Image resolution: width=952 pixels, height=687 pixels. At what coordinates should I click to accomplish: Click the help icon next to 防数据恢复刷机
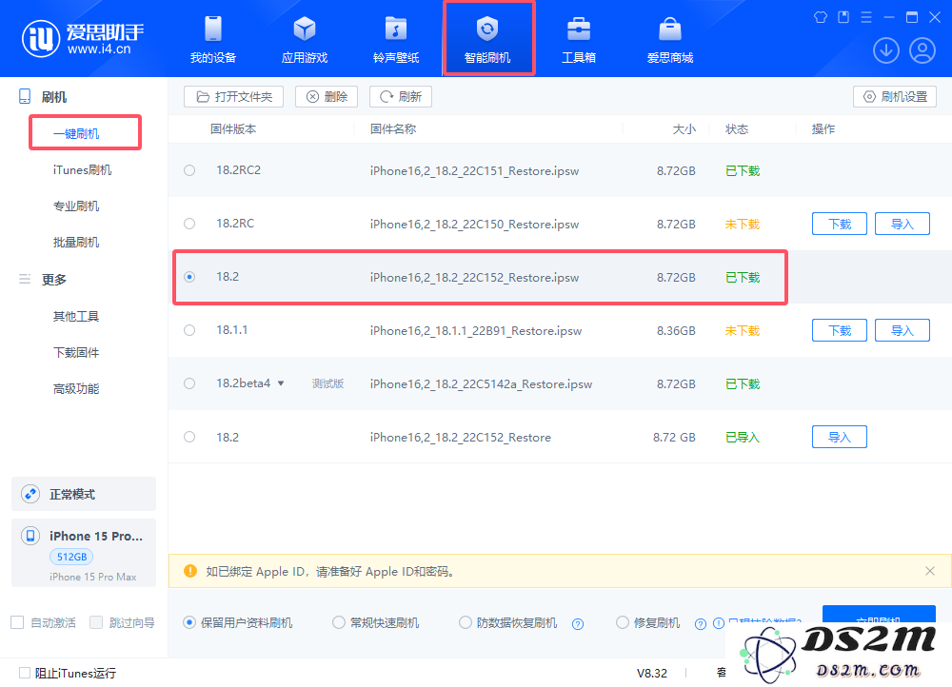point(578,624)
